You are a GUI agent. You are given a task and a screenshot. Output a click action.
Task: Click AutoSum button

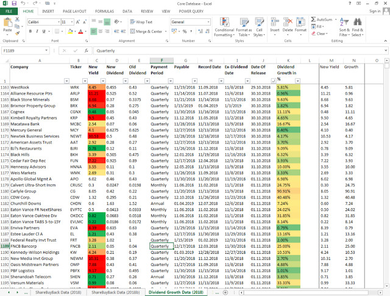point(322,20)
